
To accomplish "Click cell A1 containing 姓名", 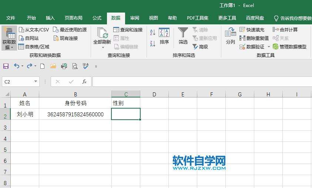I will point(25,103).
